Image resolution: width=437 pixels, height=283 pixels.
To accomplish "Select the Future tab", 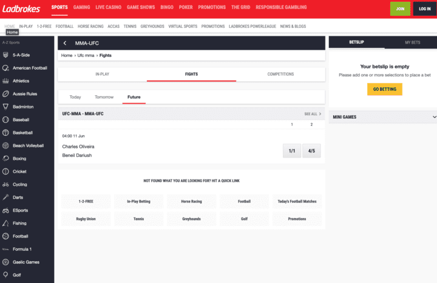I will click(x=134, y=97).
